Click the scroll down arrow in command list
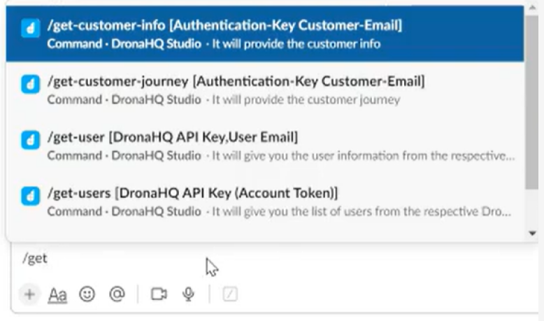This screenshot has height=321, width=544. pos(532,233)
